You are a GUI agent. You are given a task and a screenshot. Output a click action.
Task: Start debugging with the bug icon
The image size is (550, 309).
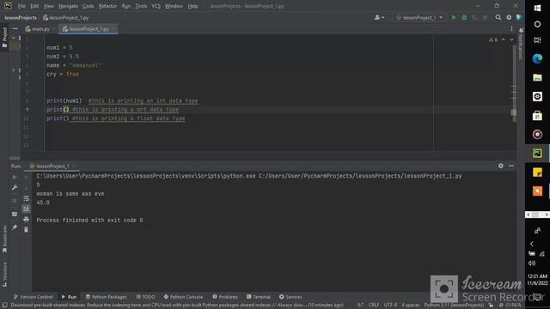pos(464,17)
